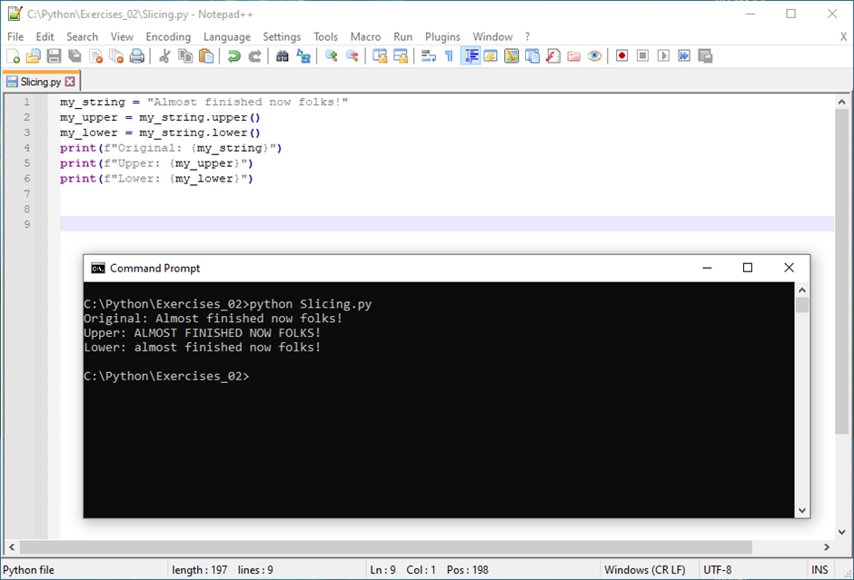Open Document List panel icon
Image resolution: width=854 pixels, height=580 pixels.
tap(532, 56)
